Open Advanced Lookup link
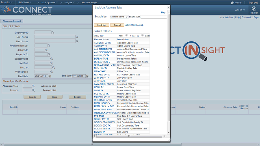Viewport: 260px width, 146px height. tap(134, 25)
